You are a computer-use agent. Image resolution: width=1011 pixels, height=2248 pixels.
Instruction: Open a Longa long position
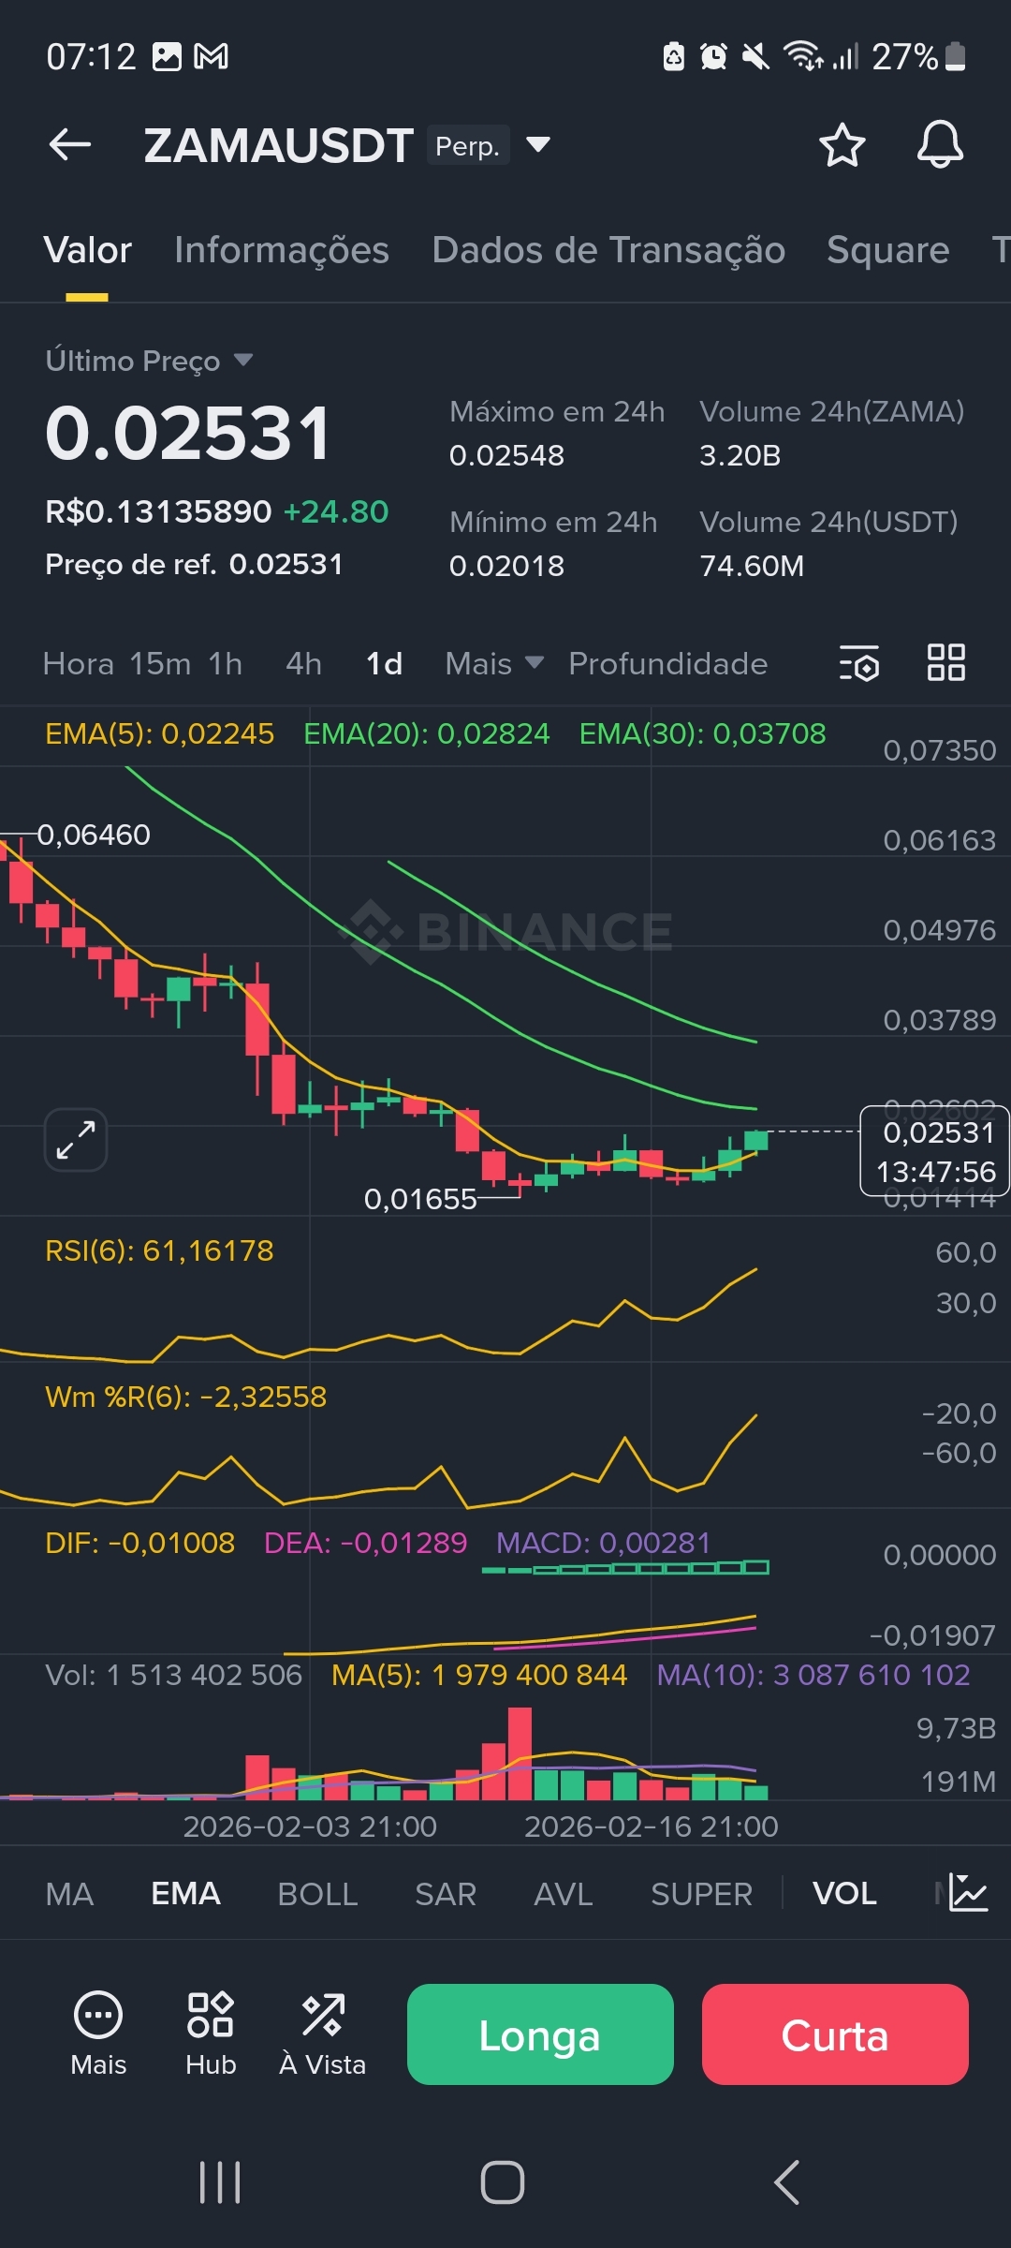(x=540, y=2034)
